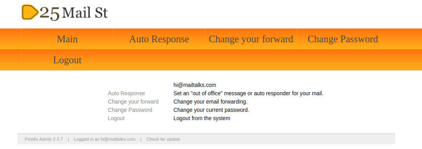Click the 'Postfix Admin 2.3.7' footer text
Viewport: 422px width, 149px height.
point(44,139)
